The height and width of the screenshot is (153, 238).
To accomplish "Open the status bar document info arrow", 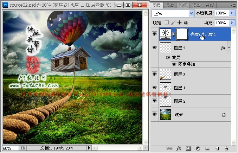I will pyautogui.click(x=89, y=148).
